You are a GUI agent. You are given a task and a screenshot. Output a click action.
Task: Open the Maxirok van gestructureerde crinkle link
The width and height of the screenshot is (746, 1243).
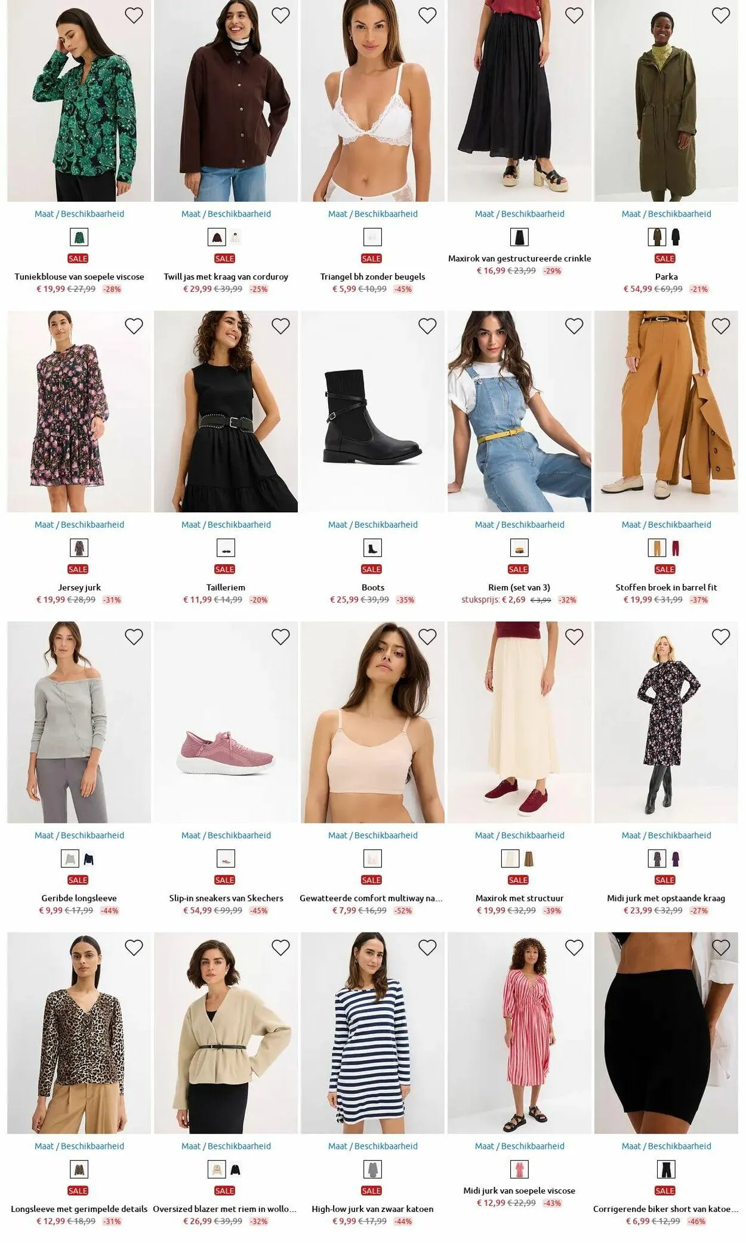pos(520,259)
